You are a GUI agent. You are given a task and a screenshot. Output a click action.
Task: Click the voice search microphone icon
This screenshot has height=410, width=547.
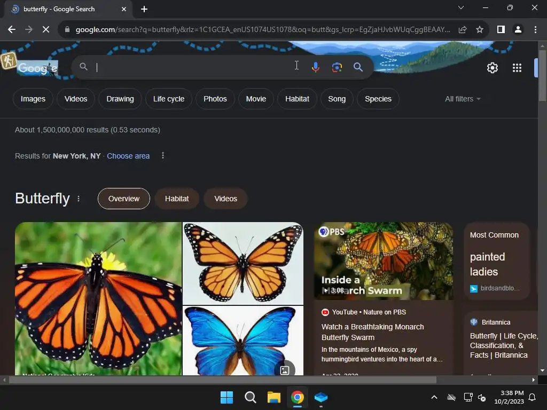tap(315, 67)
